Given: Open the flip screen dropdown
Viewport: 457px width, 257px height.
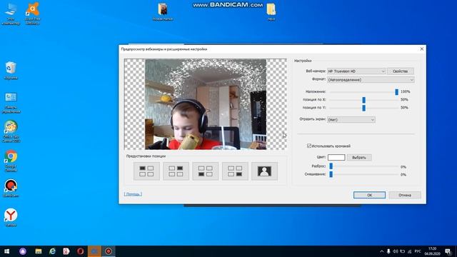Looking at the screenshot, I should click(x=351, y=119).
